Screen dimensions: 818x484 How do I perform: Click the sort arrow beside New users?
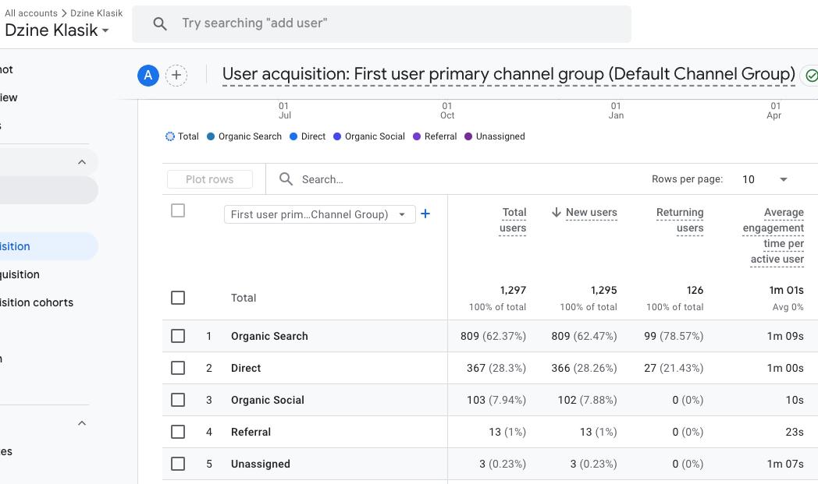556,212
